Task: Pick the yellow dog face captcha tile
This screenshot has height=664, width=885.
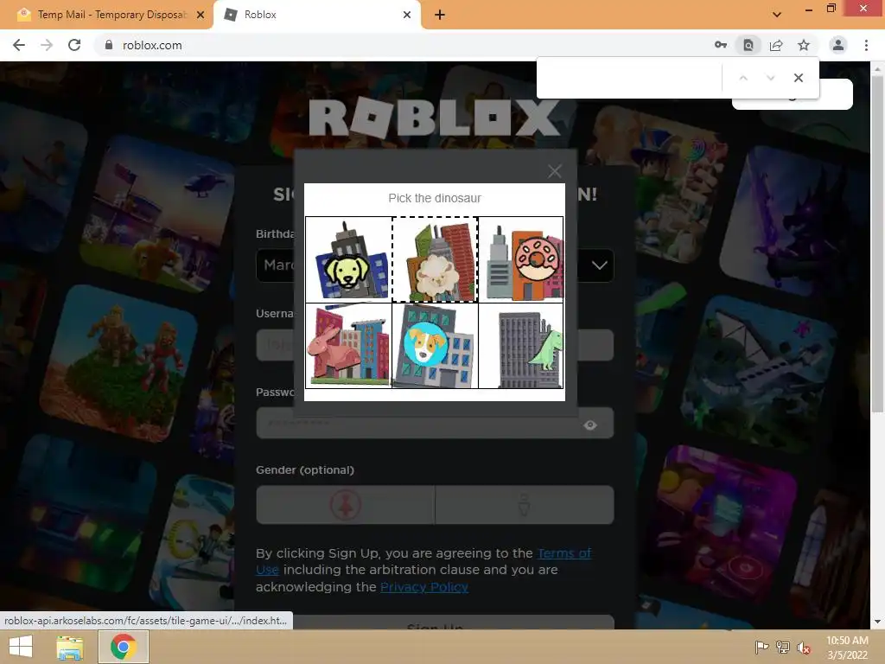Action: click(x=348, y=259)
